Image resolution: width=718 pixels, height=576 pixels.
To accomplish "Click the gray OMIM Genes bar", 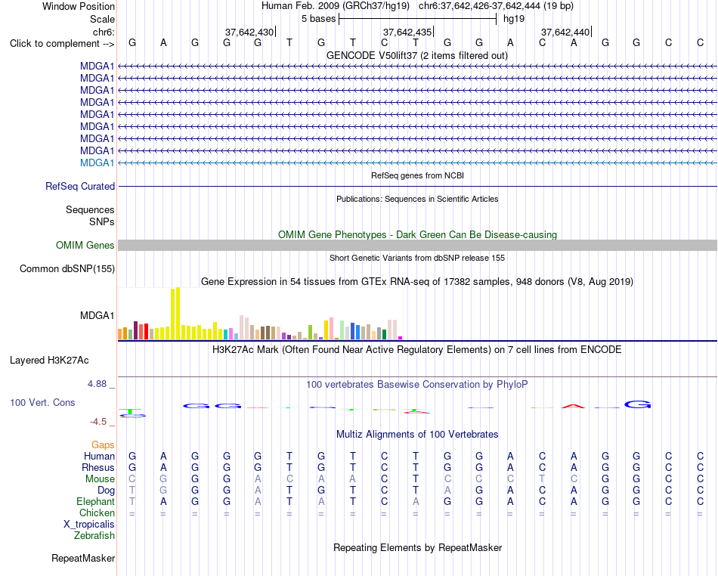I will tap(418, 245).
